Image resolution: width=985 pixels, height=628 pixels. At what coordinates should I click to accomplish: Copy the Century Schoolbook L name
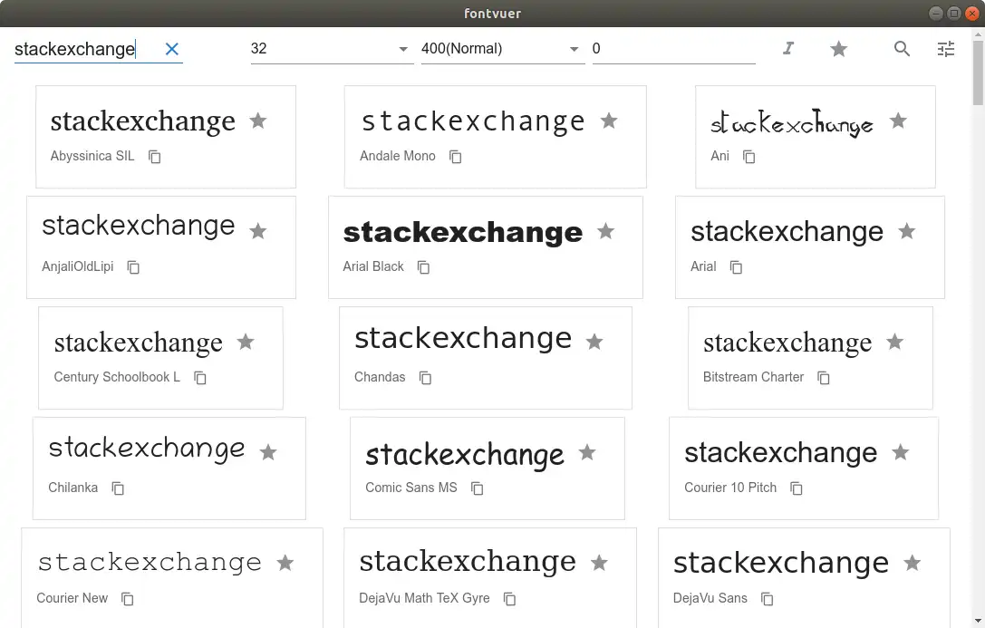click(199, 377)
